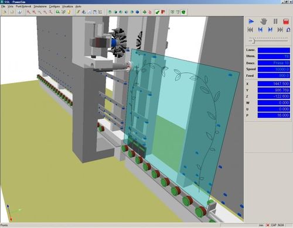Click the simulation speed slider handle

(x=254, y=41)
